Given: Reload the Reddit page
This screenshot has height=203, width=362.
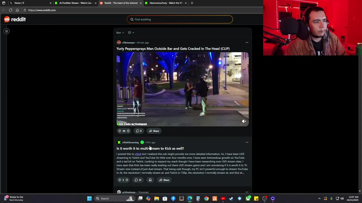Looking at the screenshot, I should tap(10, 10).
